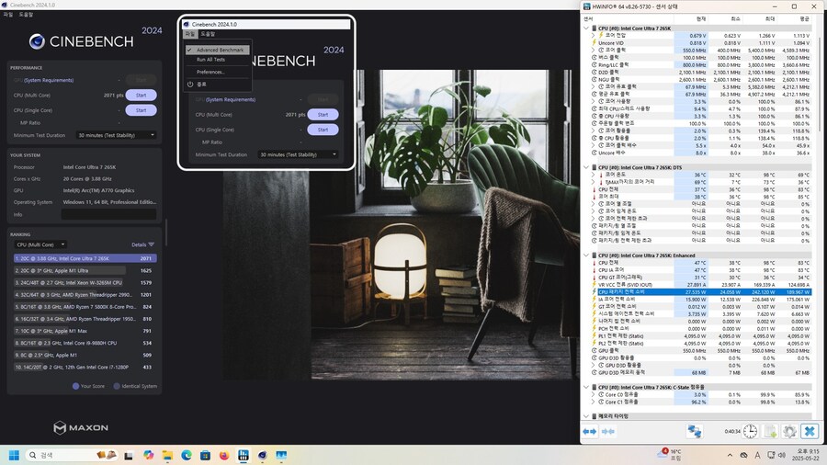The image size is (827, 465).
Task: Click the IME language indicator A
Action: point(757,455)
